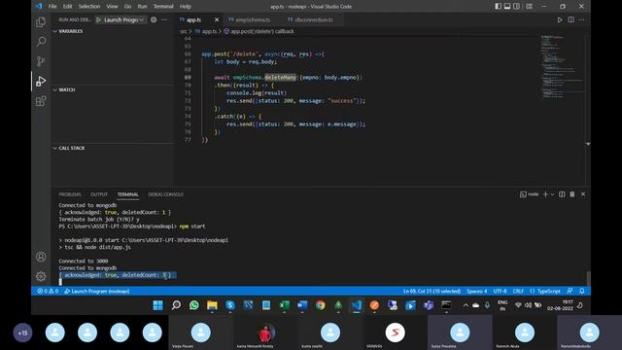622x350 pixels.
Task: Open launch.json via debug gear icon
Action: click(154, 19)
